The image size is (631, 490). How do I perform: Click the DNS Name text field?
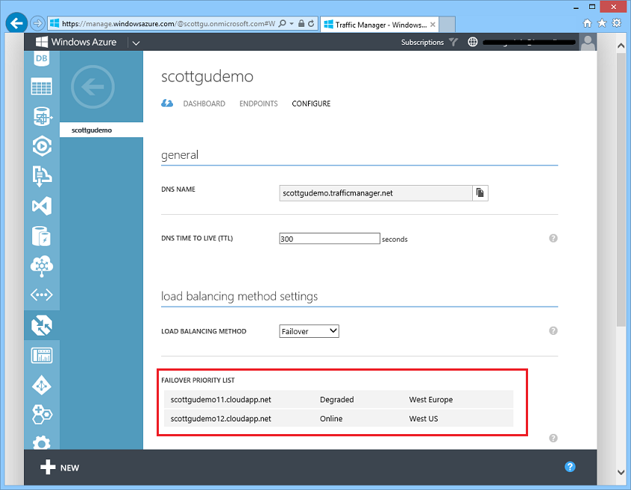click(375, 193)
